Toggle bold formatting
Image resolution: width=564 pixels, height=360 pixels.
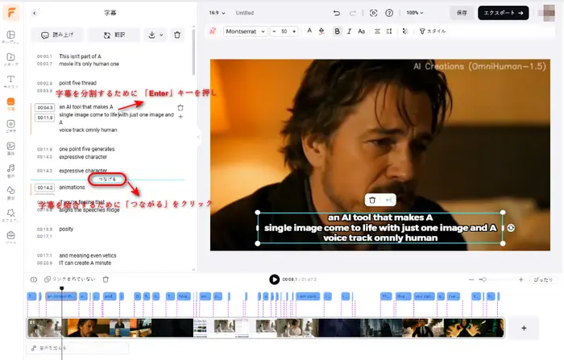pos(337,31)
